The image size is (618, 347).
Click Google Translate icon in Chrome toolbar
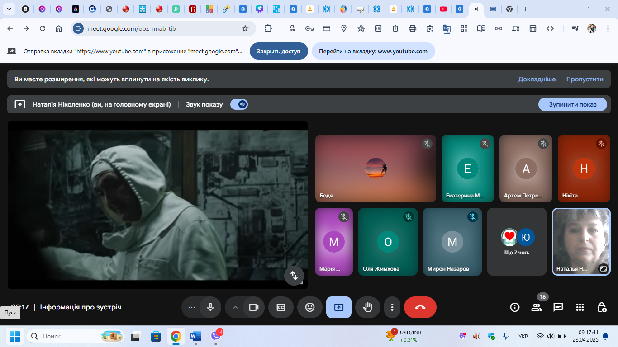[x=447, y=28]
